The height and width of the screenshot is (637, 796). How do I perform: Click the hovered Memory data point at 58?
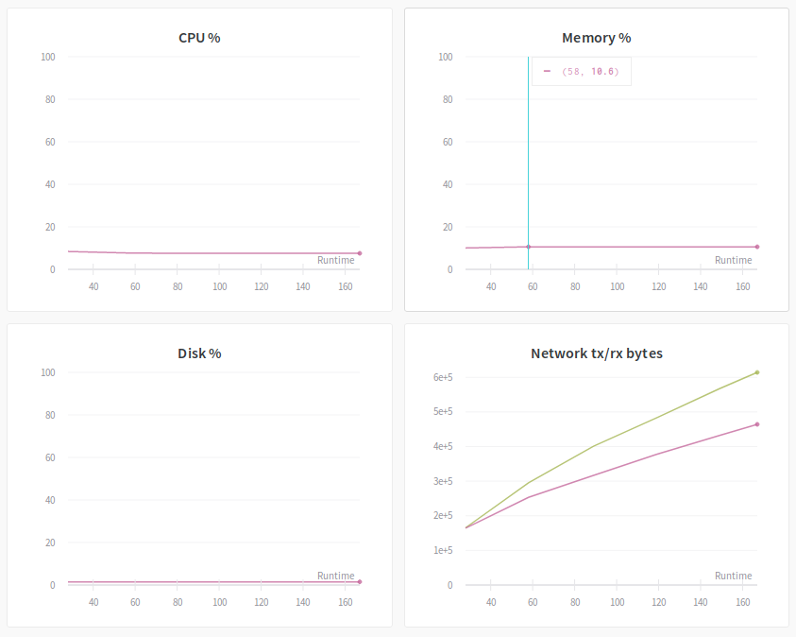(528, 247)
